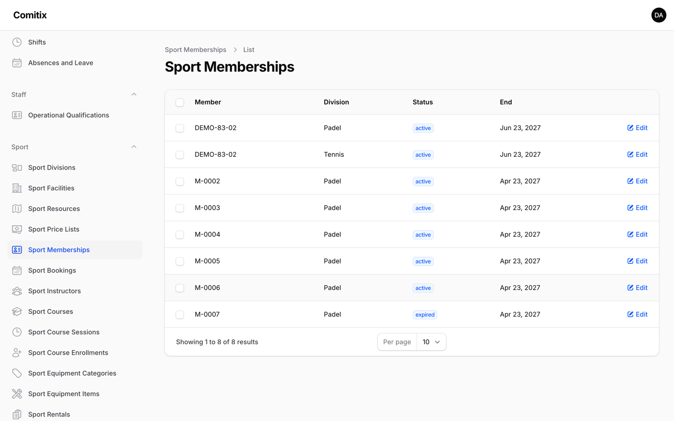Click the Sport Equipment Categories tag icon
This screenshot has width=674, height=421.
(x=17, y=373)
